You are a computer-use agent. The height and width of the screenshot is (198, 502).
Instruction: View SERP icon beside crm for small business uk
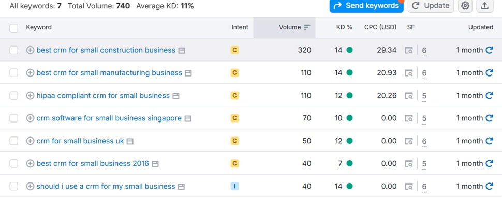click(130, 141)
